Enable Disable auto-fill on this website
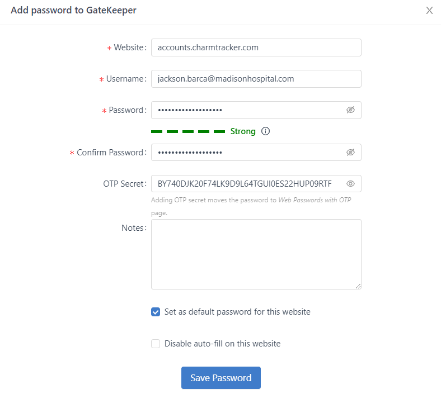 [x=156, y=344]
